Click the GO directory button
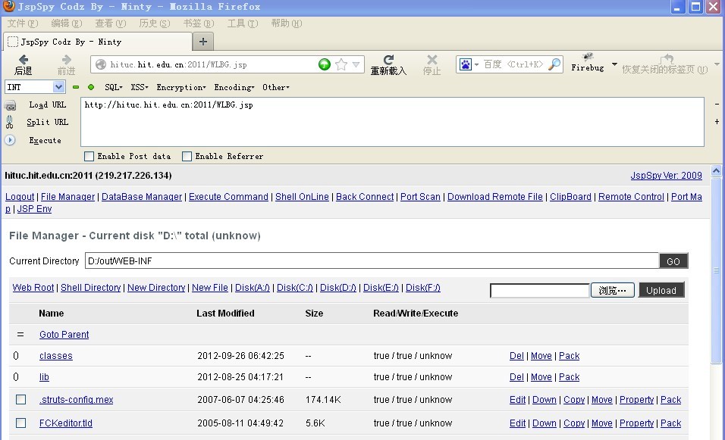 point(673,261)
